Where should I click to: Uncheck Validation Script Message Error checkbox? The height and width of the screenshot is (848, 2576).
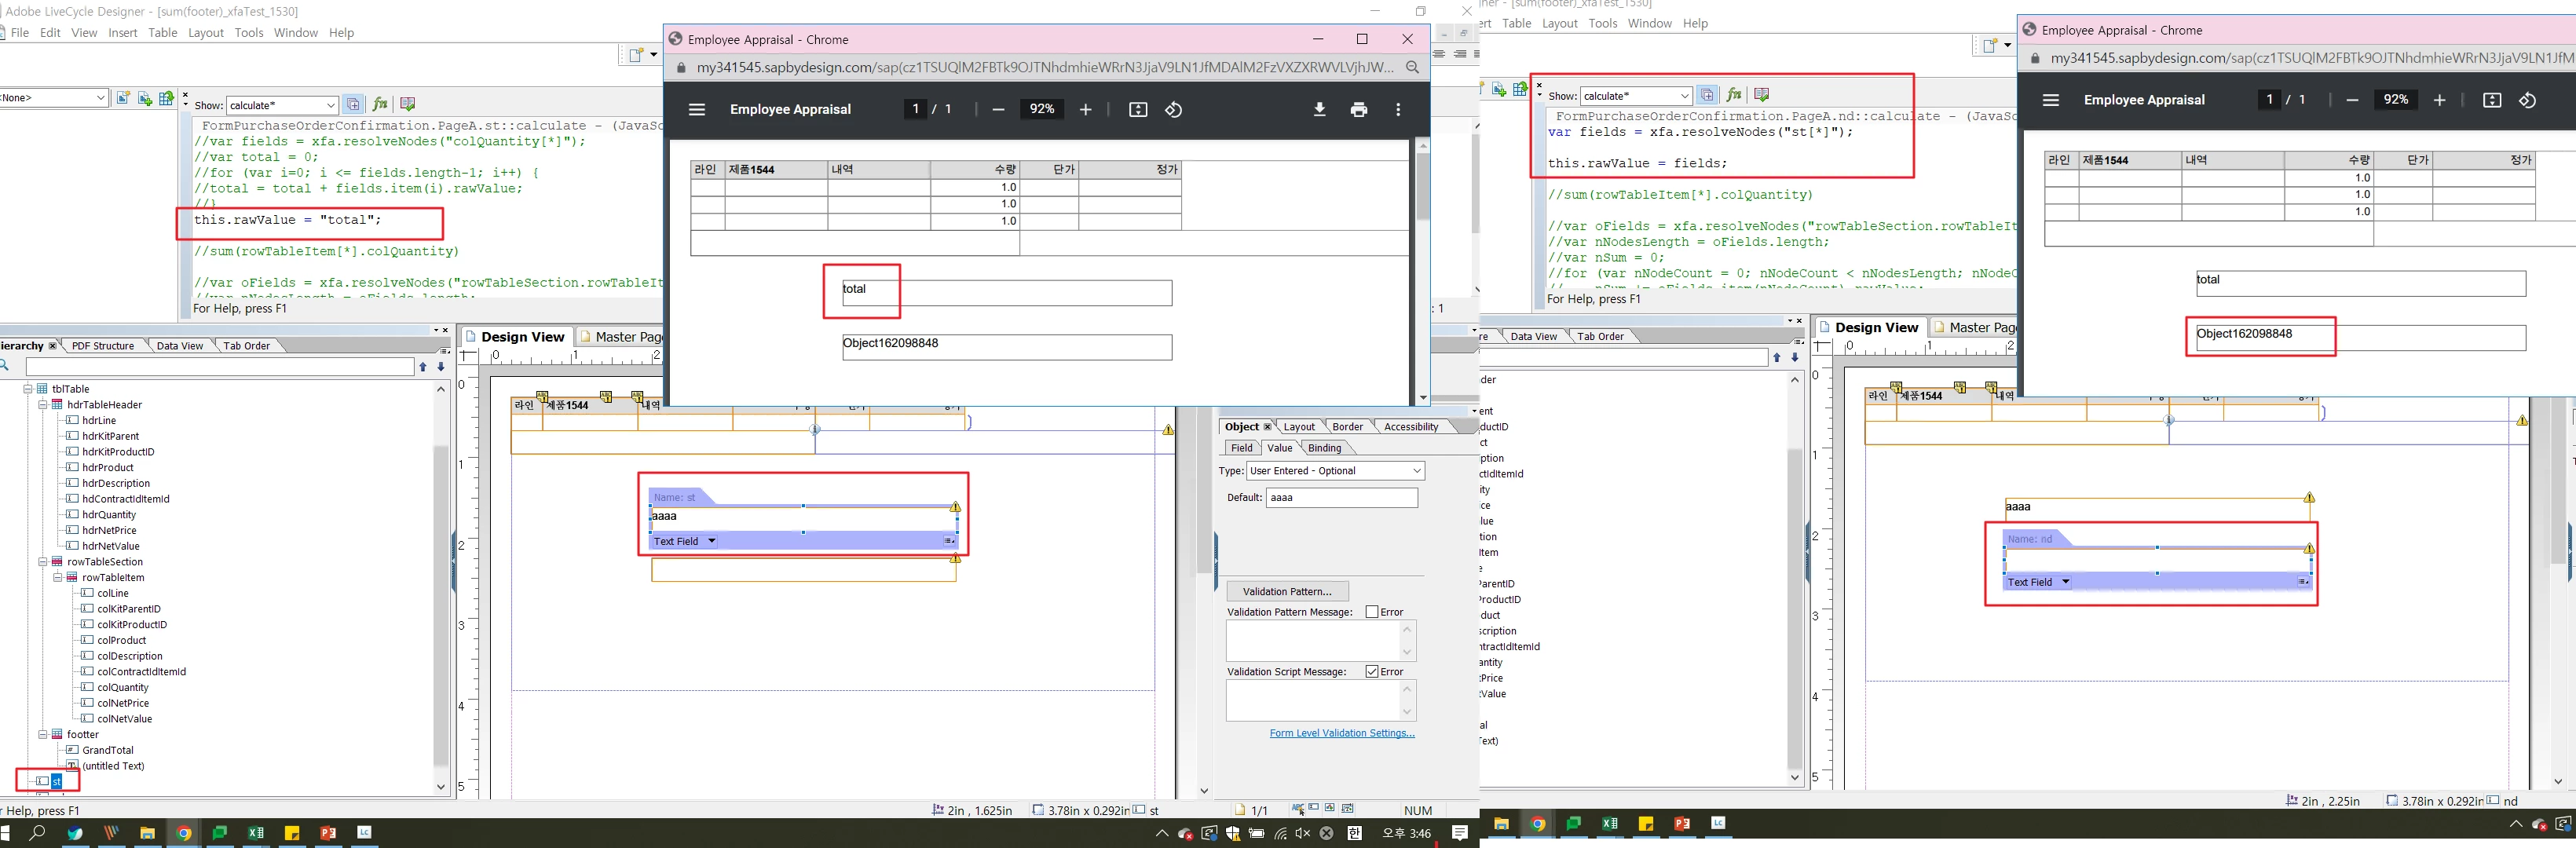[x=1372, y=672]
